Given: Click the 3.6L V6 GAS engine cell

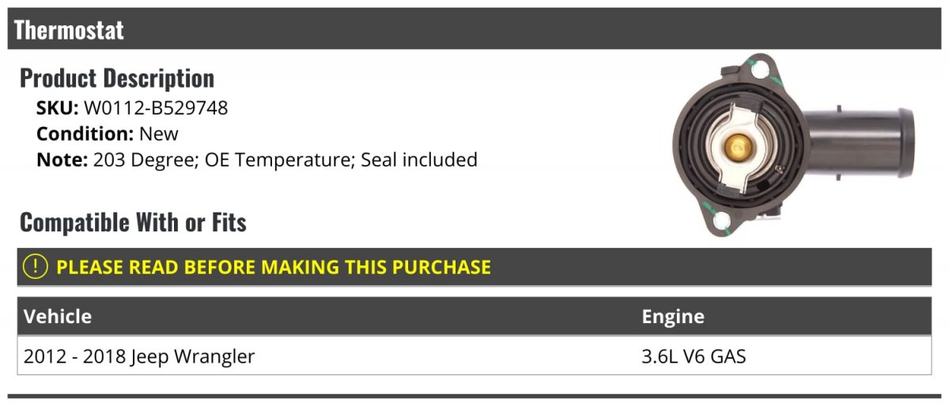Looking at the screenshot, I should [694, 356].
